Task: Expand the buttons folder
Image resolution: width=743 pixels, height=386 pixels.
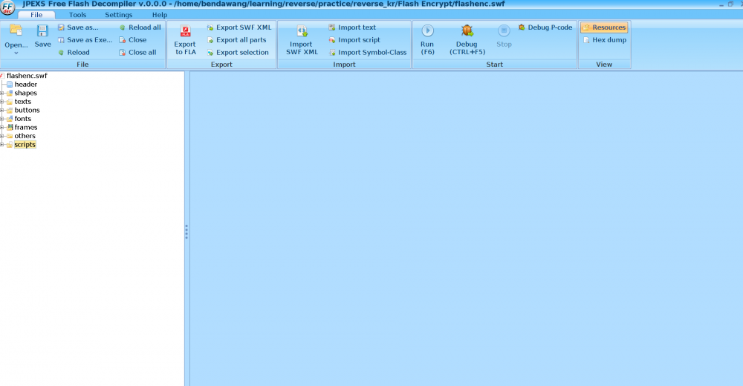Action: pos(2,111)
